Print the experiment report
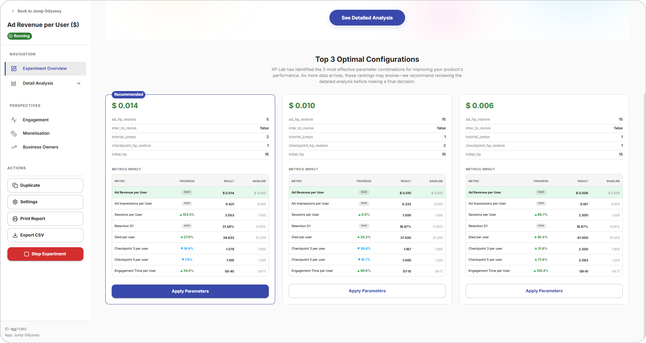 [x=45, y=219]
